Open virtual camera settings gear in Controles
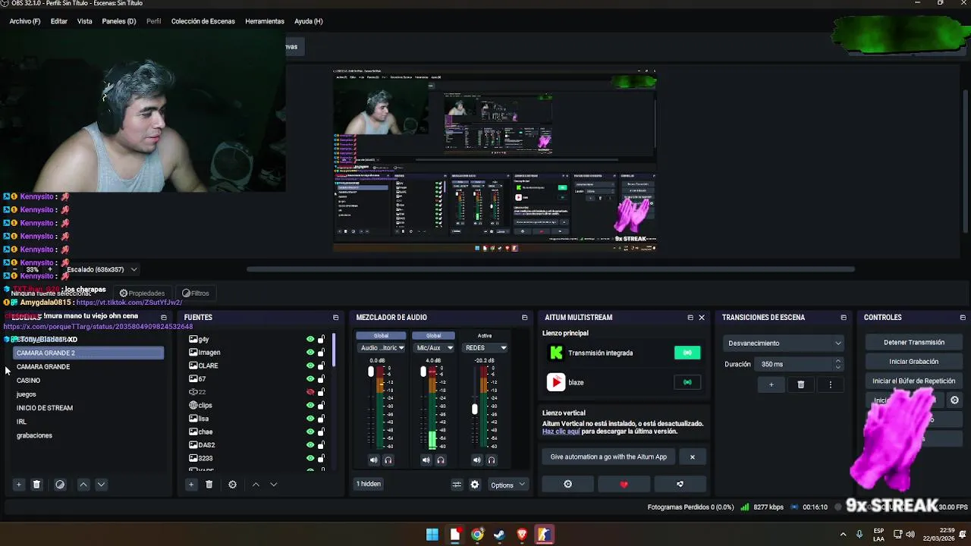 pyautogui.click(x=954, y=400)
